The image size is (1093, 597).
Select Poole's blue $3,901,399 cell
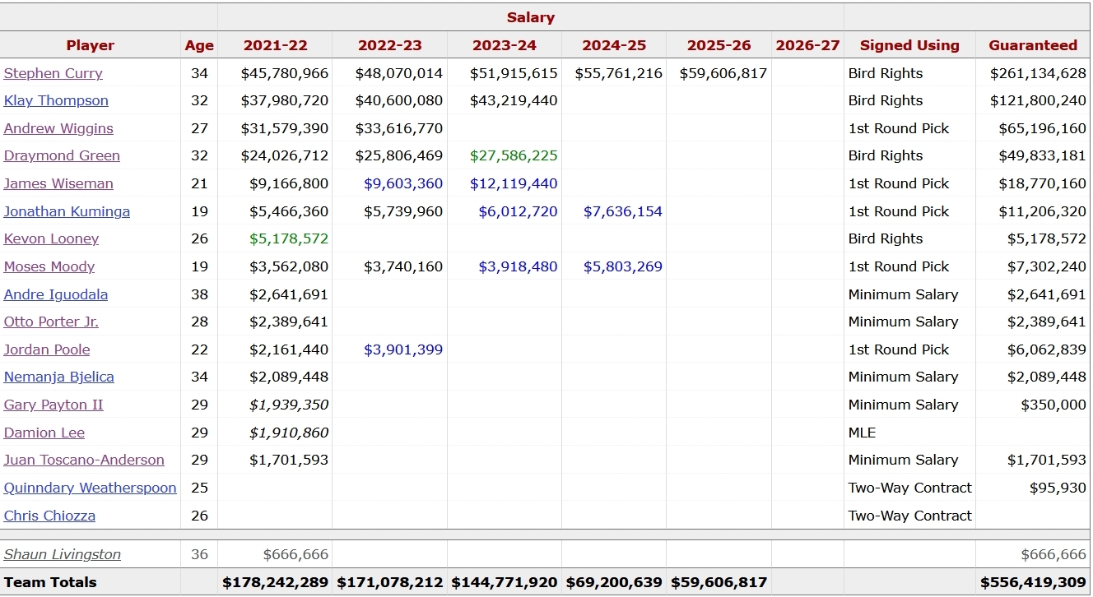point(403,349)
